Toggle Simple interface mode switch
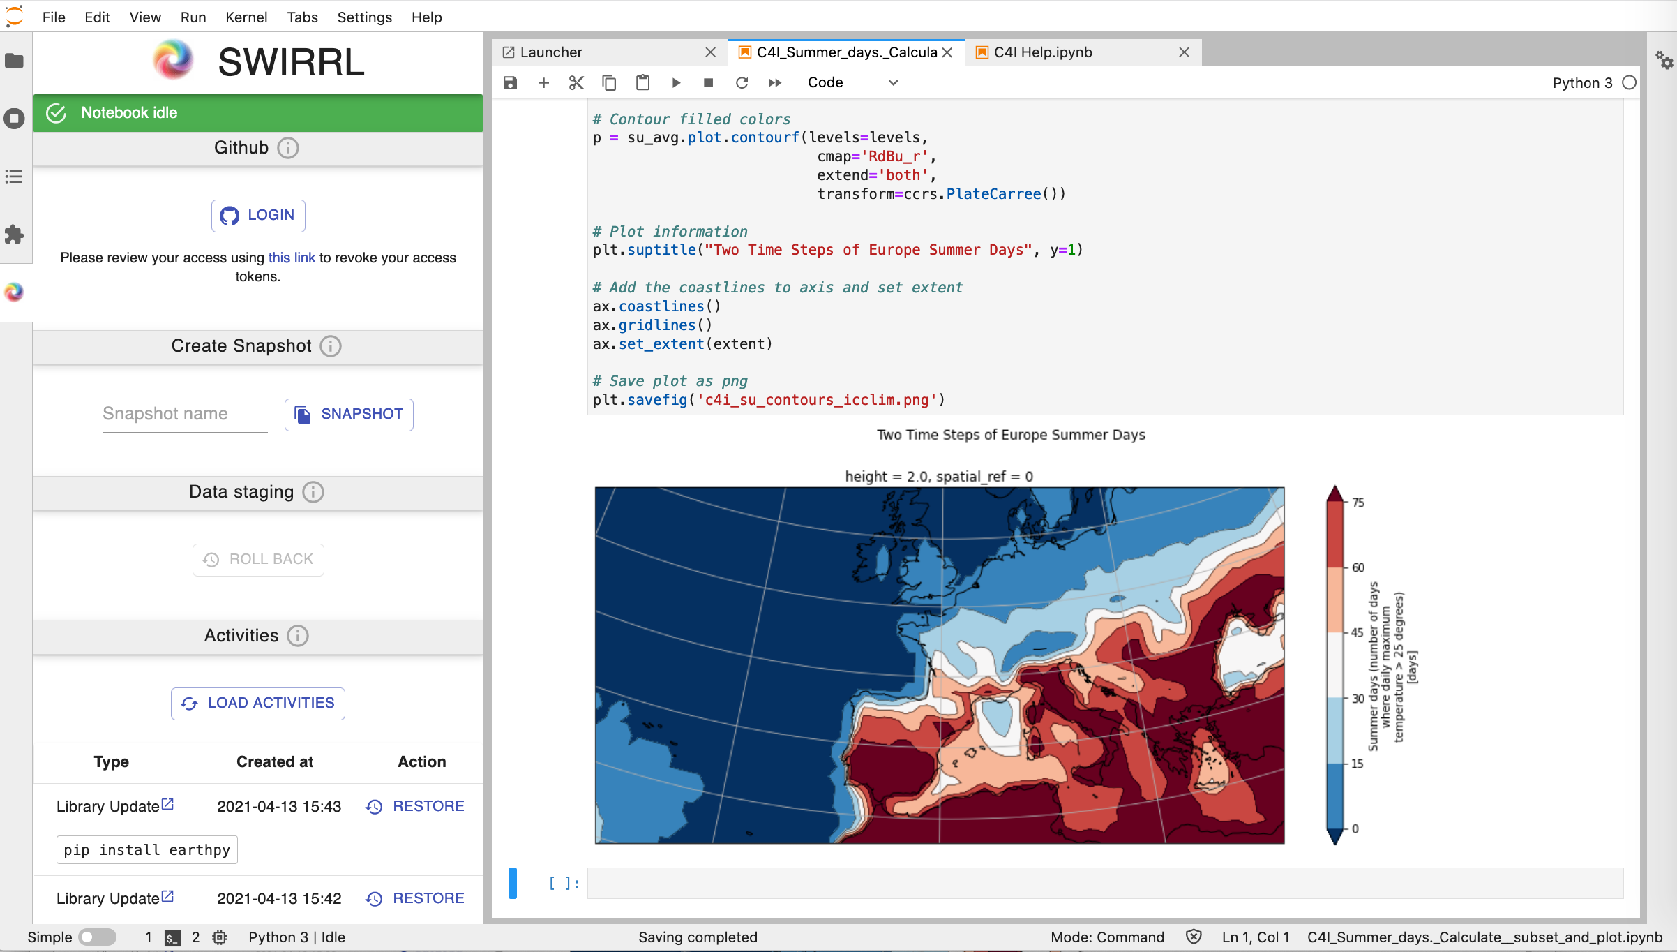Viewport: 1677px width, 952px height. click(97, 937)
